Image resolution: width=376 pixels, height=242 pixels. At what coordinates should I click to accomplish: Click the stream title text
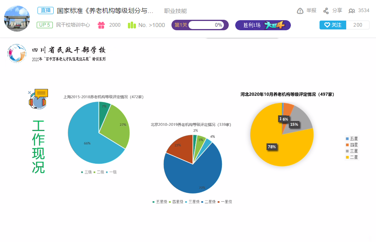coord(105,11)
